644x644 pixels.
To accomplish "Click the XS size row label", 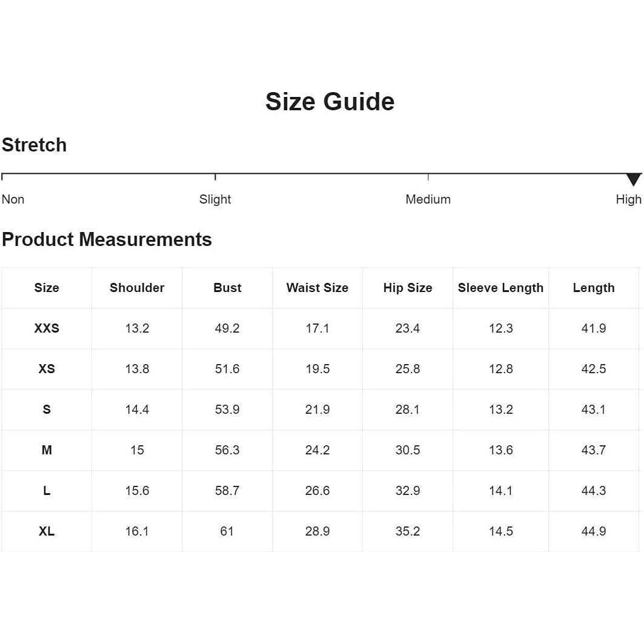I will 47,369.
